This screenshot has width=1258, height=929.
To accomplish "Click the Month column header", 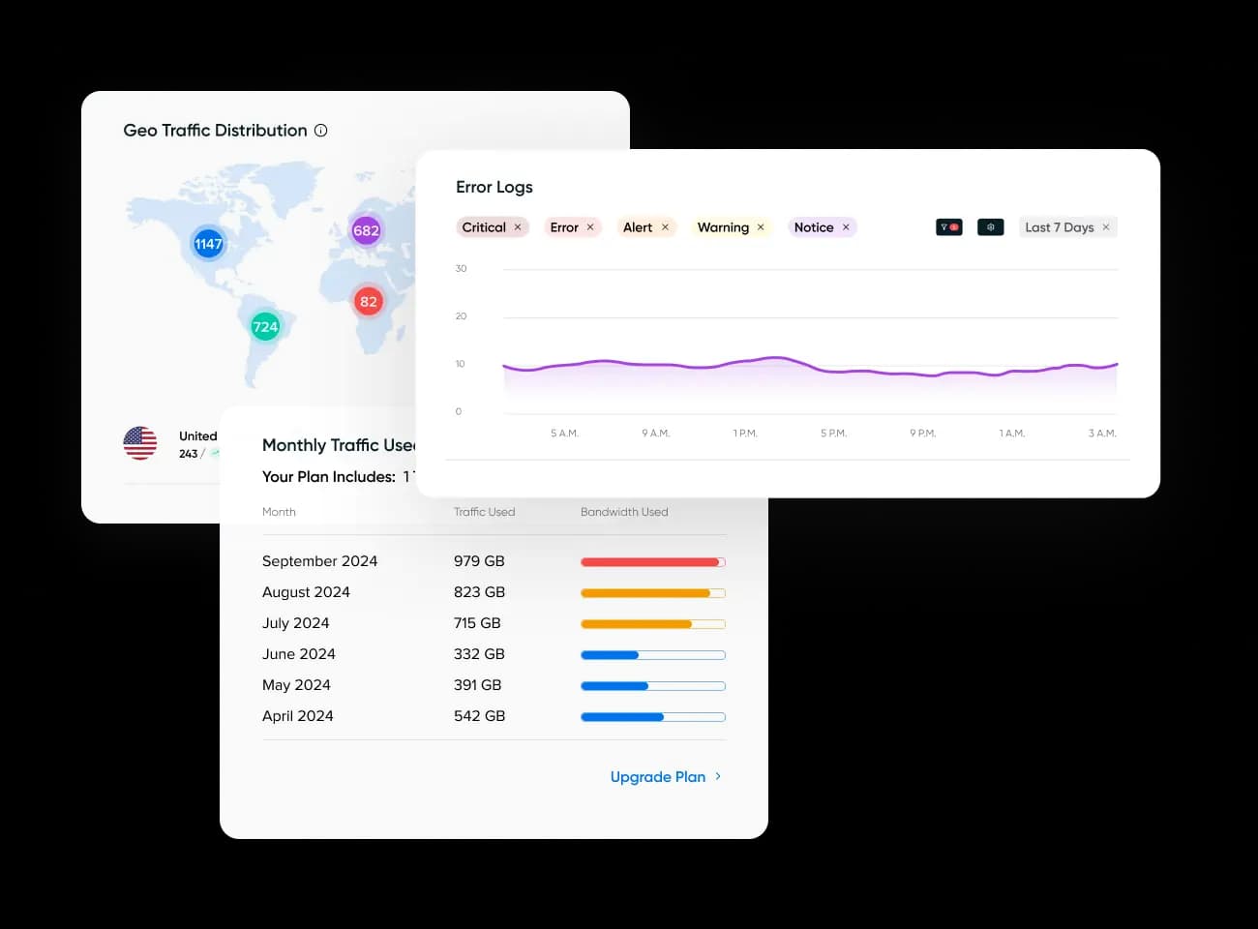I will tap(279, 512).
